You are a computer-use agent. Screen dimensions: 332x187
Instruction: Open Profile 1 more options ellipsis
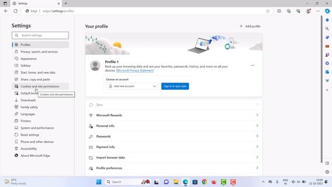click(x=253, y=65)
